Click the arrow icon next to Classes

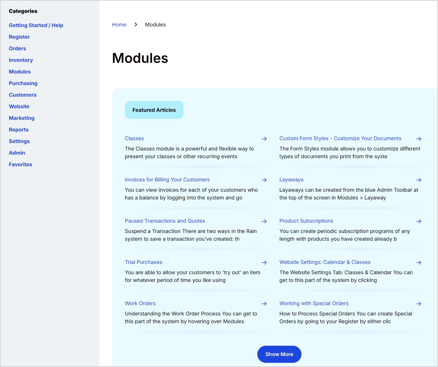tap(264, 139)
